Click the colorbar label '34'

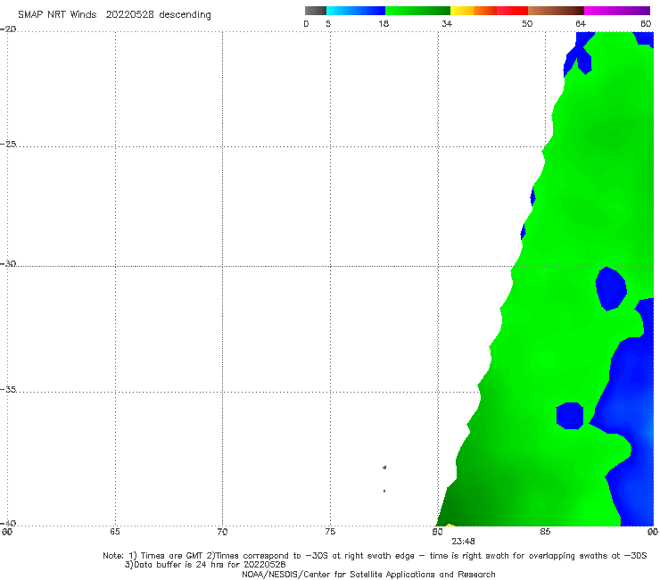[x=447, y=24]
